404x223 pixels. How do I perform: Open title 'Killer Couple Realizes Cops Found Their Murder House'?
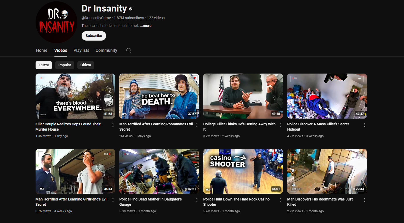[x=68, y=127]
